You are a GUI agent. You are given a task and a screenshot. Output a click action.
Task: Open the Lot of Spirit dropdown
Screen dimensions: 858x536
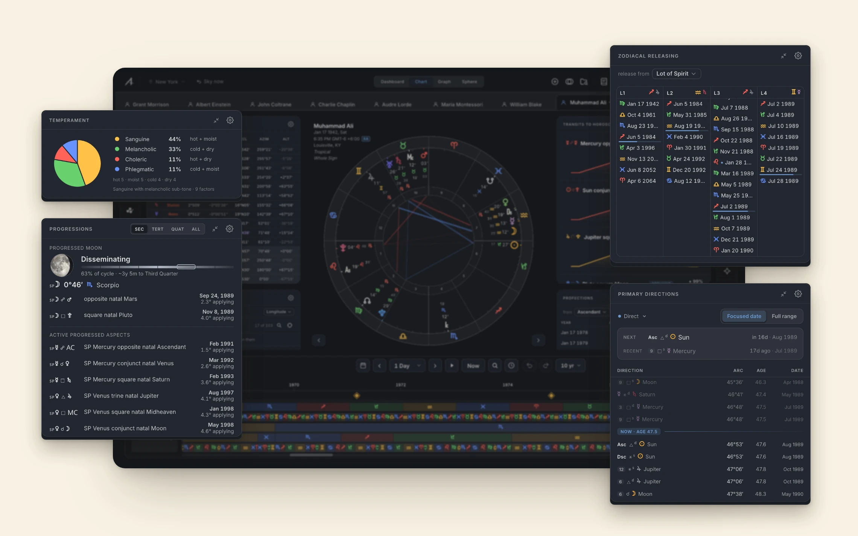coord(676,74)
